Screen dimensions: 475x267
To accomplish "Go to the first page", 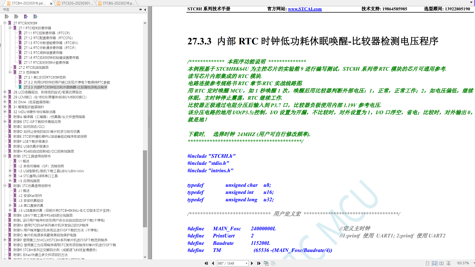I will coord(206,263).
